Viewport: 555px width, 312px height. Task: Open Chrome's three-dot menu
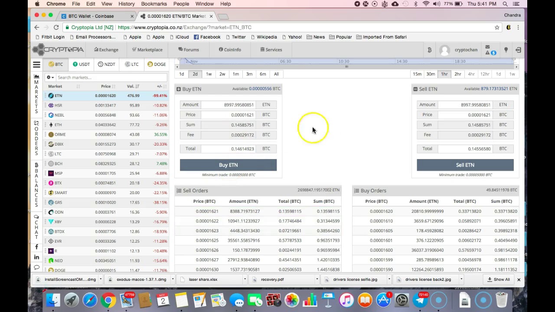click(518, 27)
